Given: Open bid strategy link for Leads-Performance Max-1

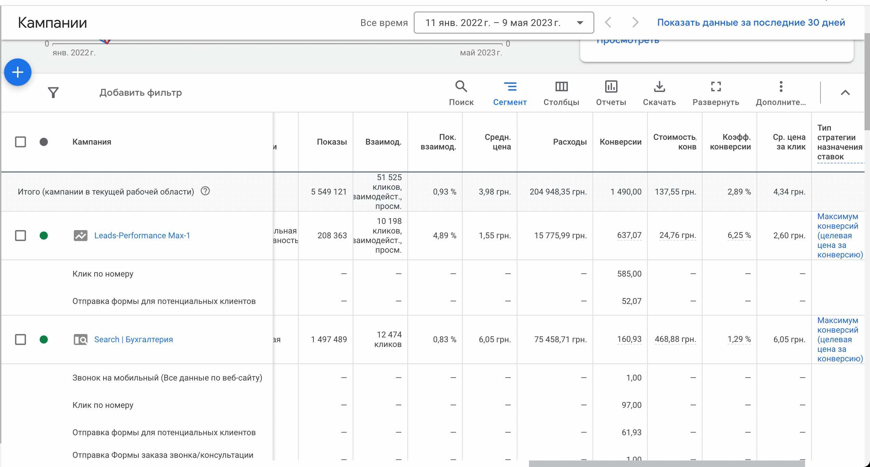Looking at the screenshot, I should click(x=840, y=236).
